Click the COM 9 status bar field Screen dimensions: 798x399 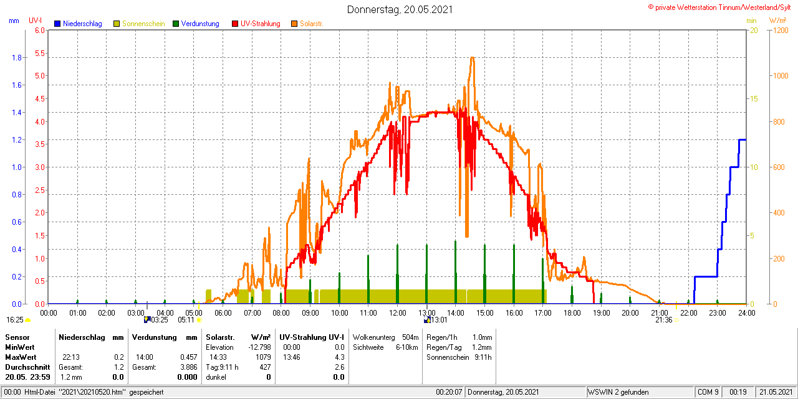[708, 392]
